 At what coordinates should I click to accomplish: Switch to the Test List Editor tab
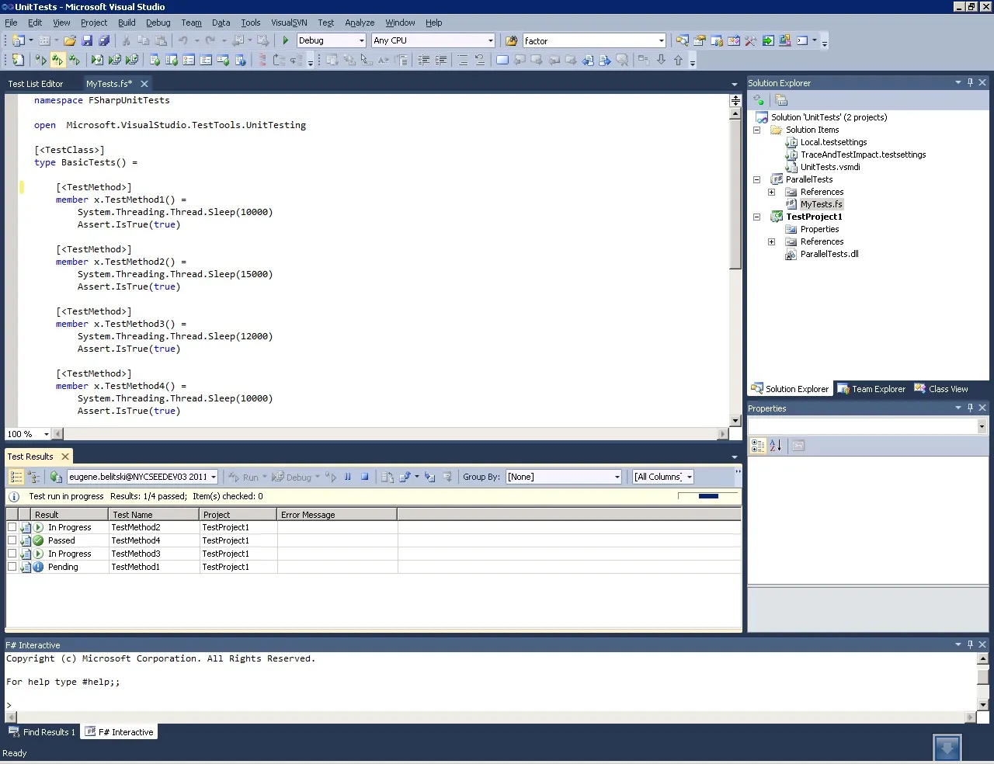(36, 83)
